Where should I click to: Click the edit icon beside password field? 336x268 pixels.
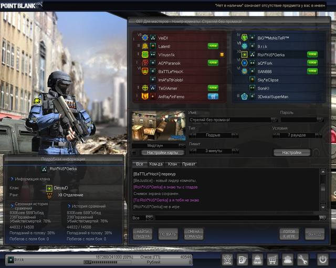pyautogui.click(x=320, y=120)
